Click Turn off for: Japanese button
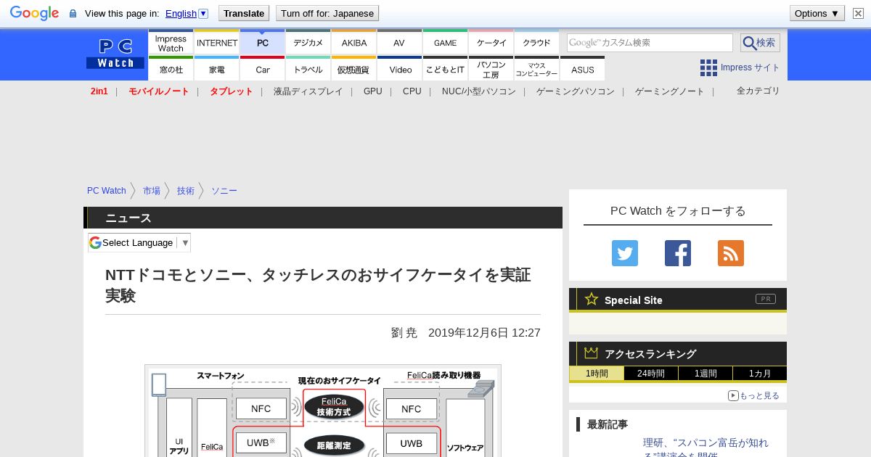The image size is (871, 457). [x=327, y=13]
